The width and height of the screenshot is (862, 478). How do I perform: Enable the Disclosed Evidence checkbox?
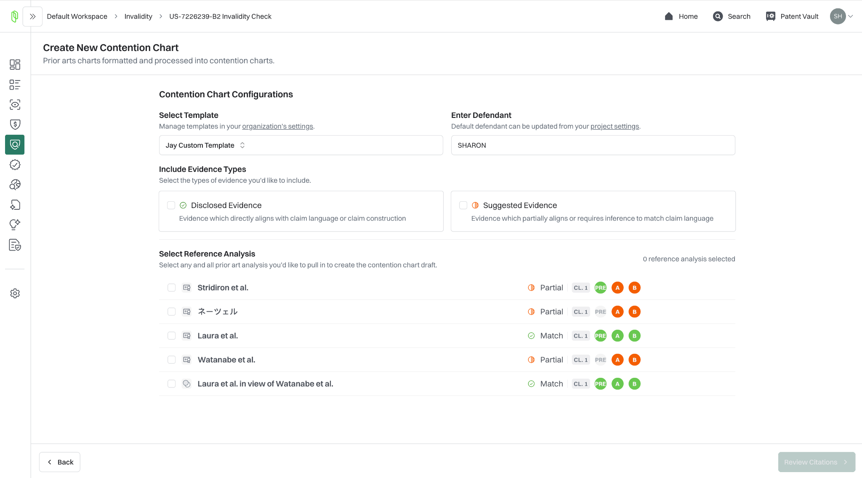pos(171,205)
